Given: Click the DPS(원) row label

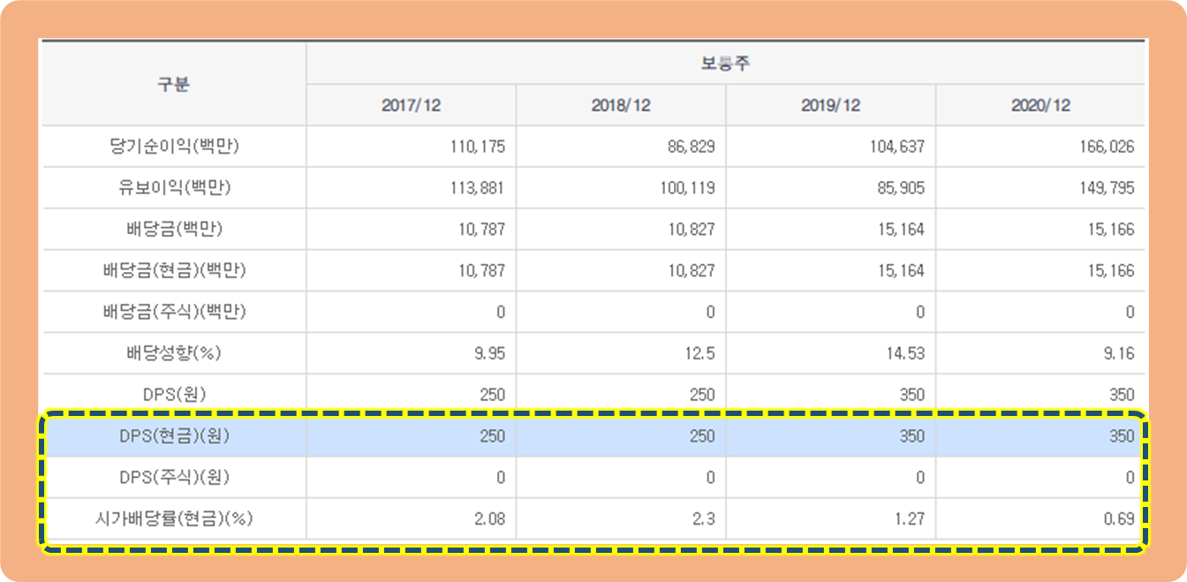Looking at the screenshot, I should click(174, 395).
